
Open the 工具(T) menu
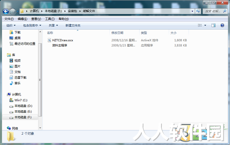[50, 19]
